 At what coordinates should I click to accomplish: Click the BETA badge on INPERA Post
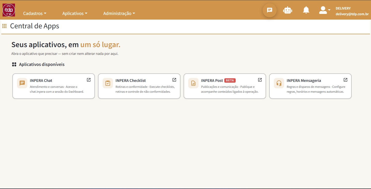230,80
